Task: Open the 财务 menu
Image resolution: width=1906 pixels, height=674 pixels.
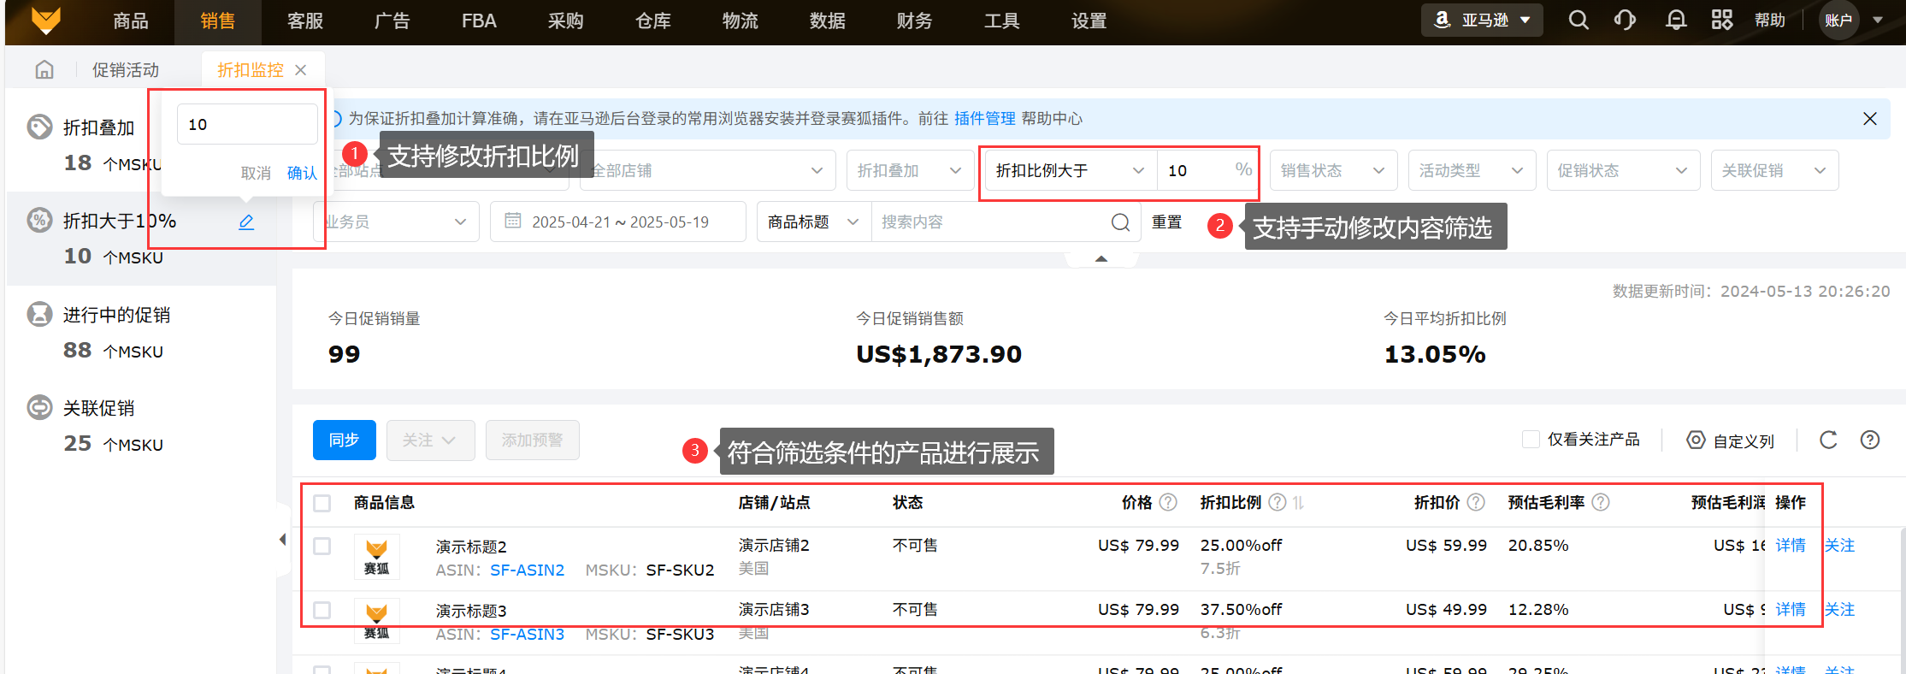Action: click(x=914, y=21)
